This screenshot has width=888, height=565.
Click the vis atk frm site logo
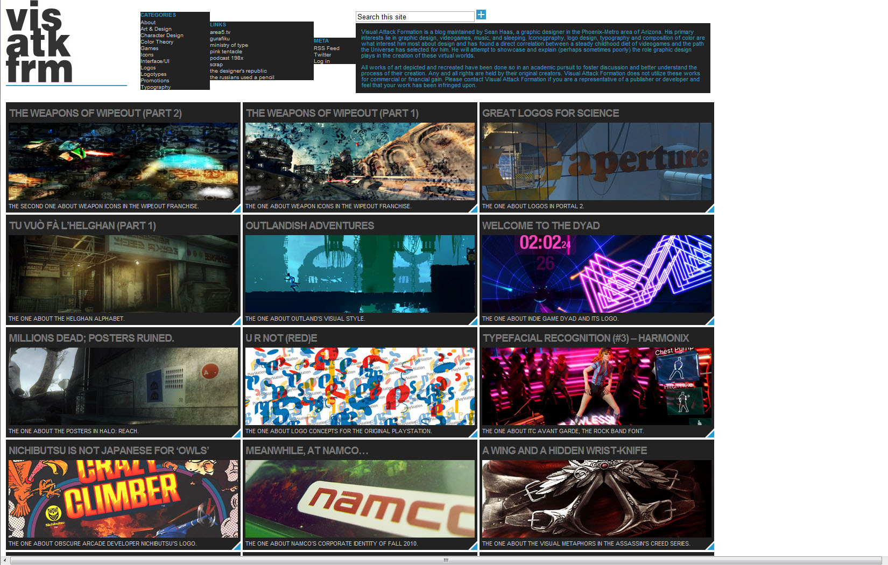[39, 43]
